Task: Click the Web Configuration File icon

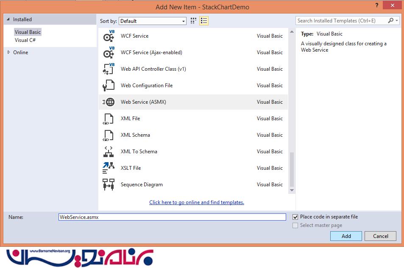Action: point(109,86)
